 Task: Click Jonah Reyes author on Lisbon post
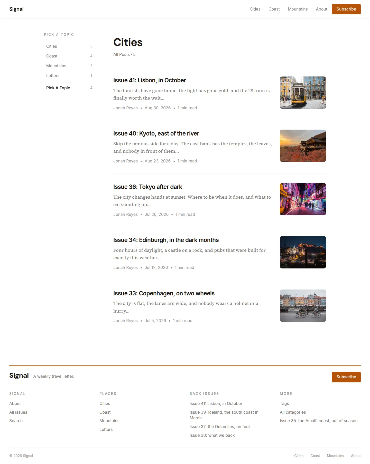coord(125,108)
